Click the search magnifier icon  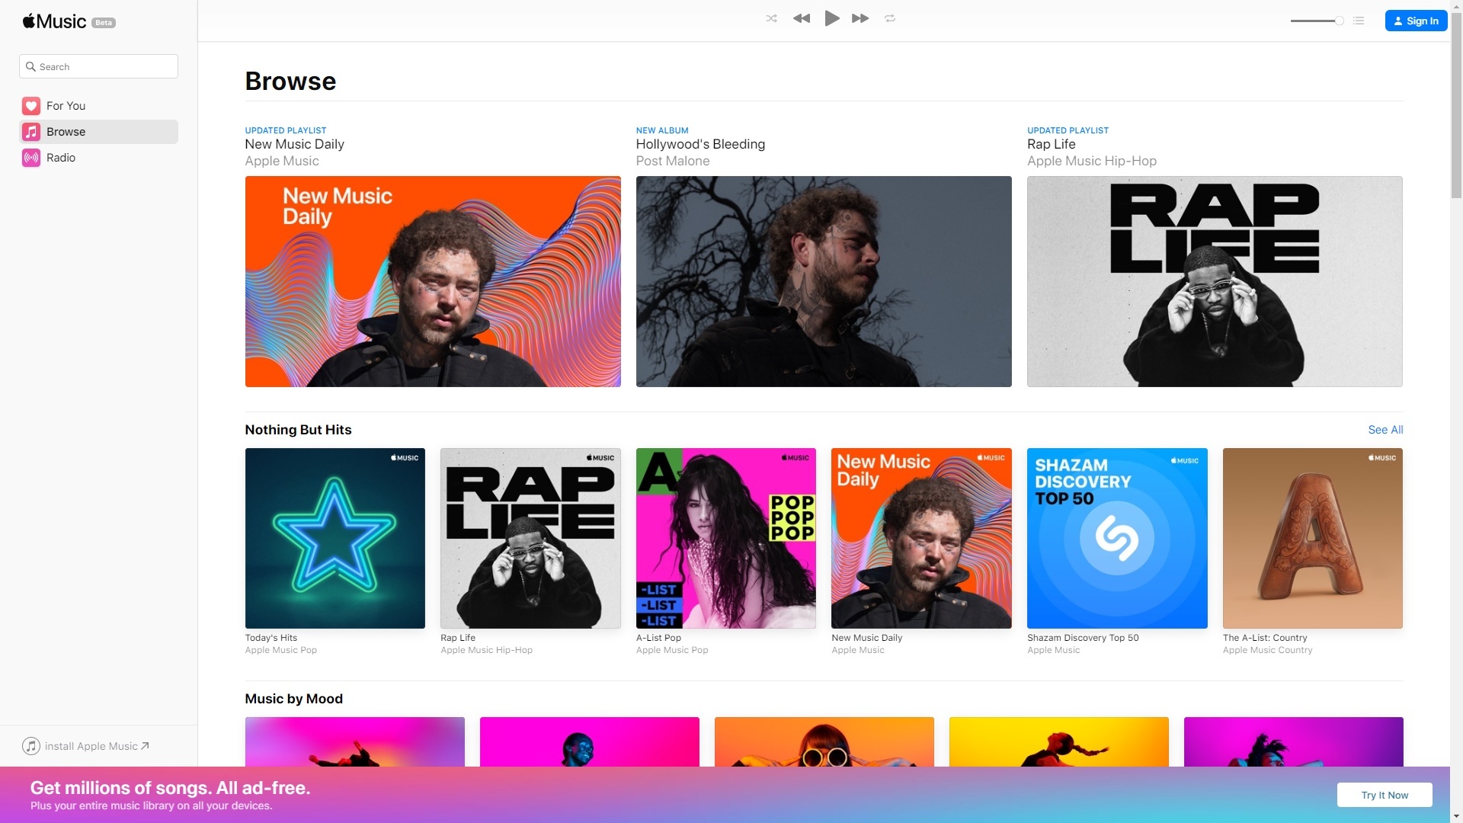click(31, 66)
